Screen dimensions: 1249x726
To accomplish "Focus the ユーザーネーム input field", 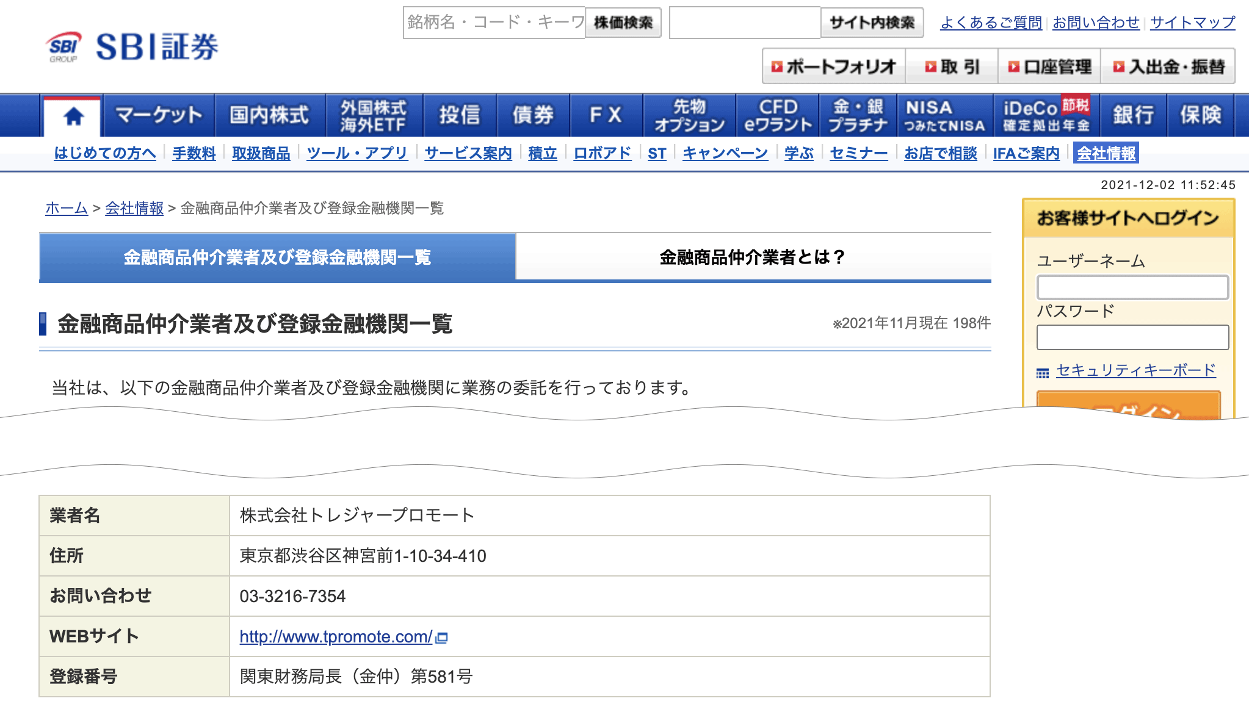I will pos(1132,287).
